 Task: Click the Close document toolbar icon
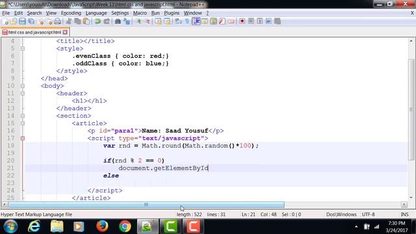point(40,21)
